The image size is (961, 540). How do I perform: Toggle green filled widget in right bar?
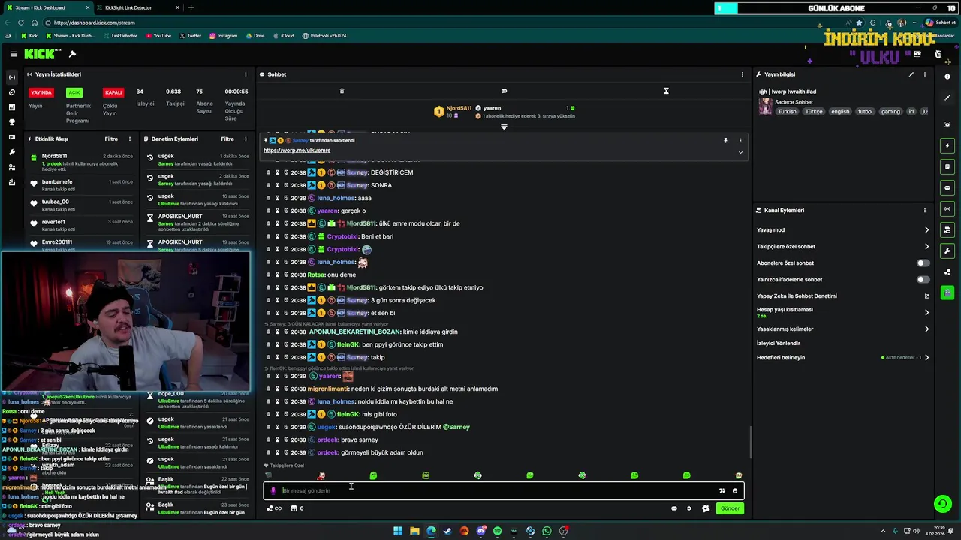coord(947,292)
